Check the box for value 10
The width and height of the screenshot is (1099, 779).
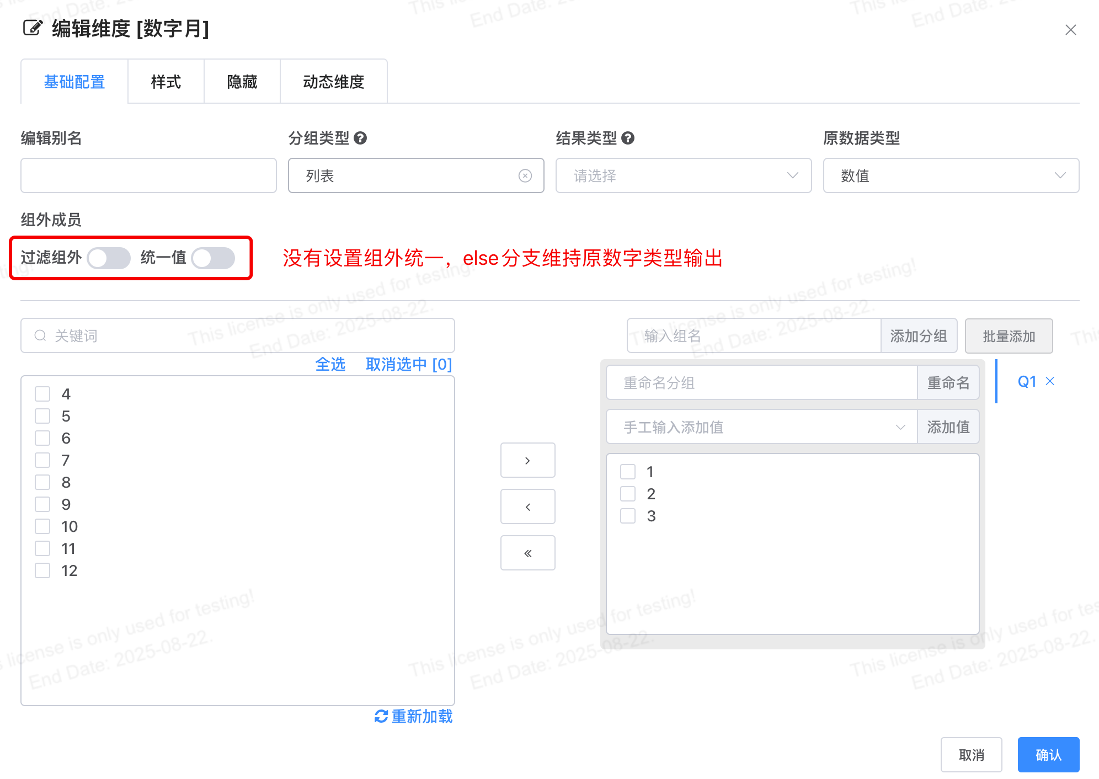tap(42, 526)
